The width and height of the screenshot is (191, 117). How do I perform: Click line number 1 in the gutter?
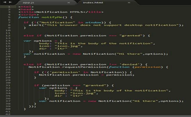point(9,7)
